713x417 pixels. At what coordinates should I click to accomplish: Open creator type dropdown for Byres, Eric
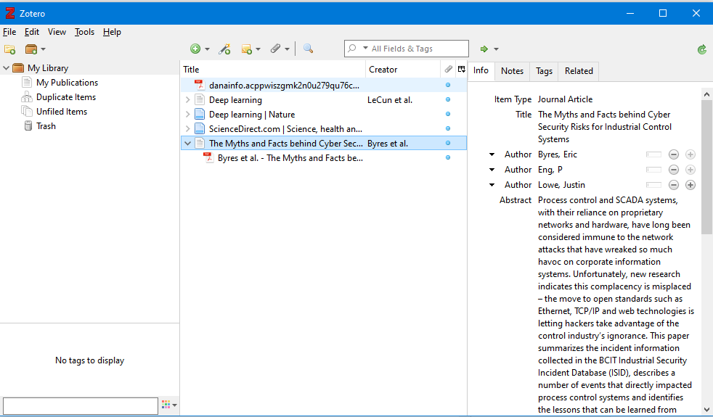point(492,155)
